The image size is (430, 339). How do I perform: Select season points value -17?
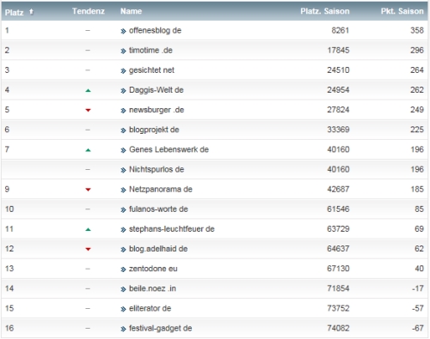tap(418, 288)
